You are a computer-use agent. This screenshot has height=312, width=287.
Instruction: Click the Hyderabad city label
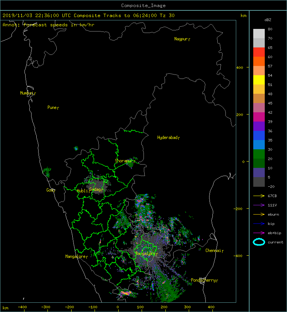[167, 137]
